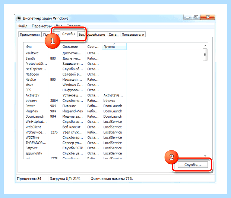
Task: Select the VaultSvc service
Action: click(32, 53)
